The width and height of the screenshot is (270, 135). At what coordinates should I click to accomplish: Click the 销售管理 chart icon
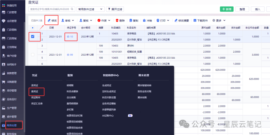point(3,73)
